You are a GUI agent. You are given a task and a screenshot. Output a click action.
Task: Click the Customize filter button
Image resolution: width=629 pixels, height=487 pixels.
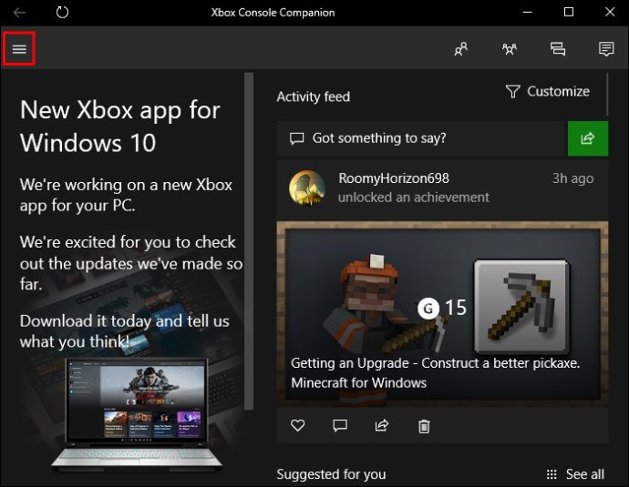click(x=548, y=91)
